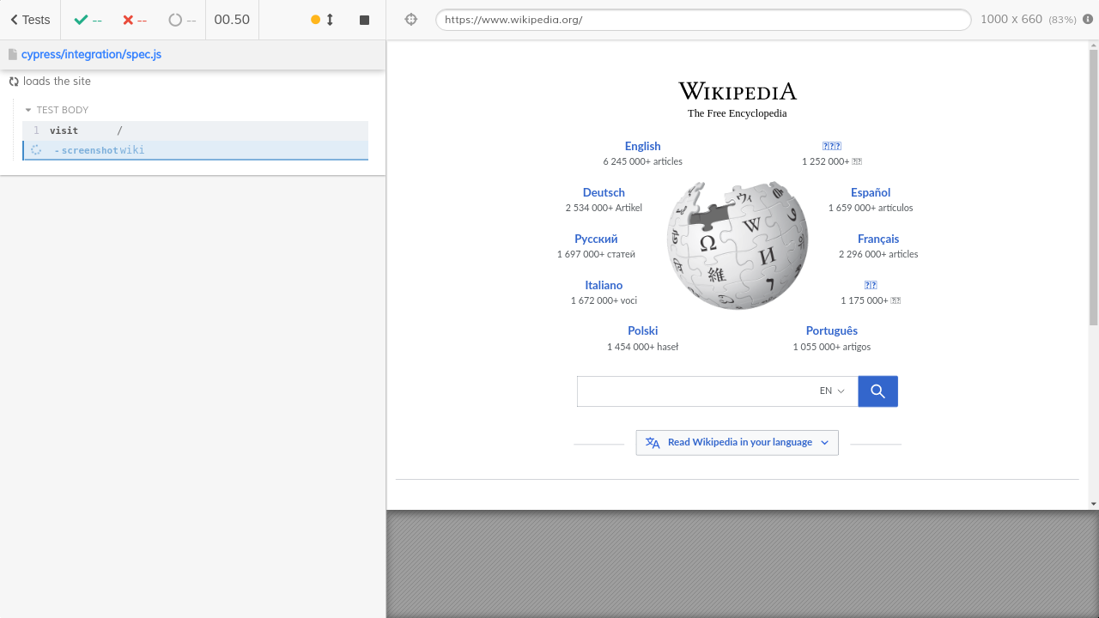1099x618 pixels.
Task: Click the file icon beside spec.js
Action: click(13, 54)
